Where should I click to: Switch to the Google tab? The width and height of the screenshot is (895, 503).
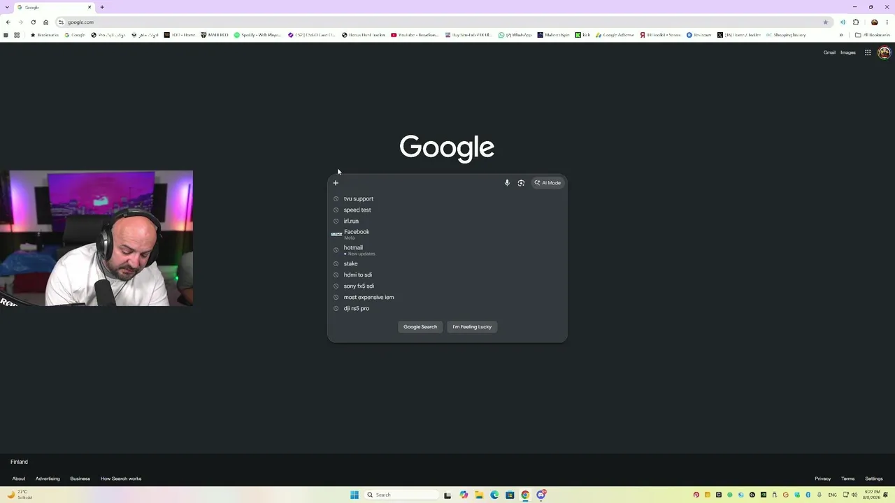tap(55, 7)
